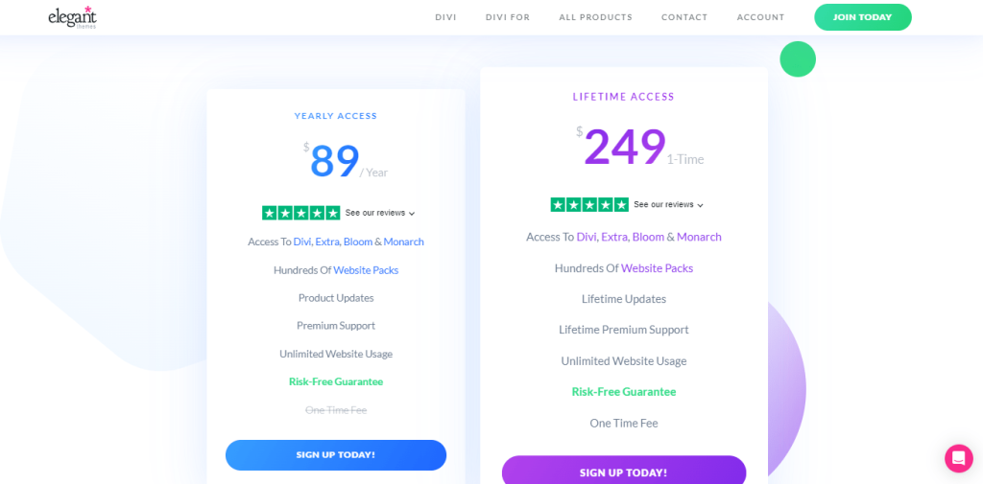Expand 'See our reviews' in Lifetime plan
This screenshot has width=983, height=484.
668,205
